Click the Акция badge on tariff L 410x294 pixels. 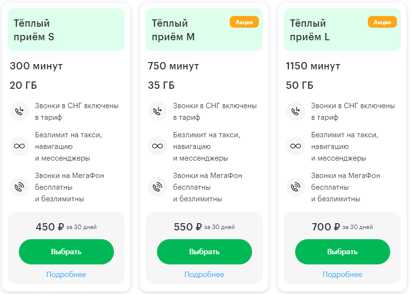(382, 22)
